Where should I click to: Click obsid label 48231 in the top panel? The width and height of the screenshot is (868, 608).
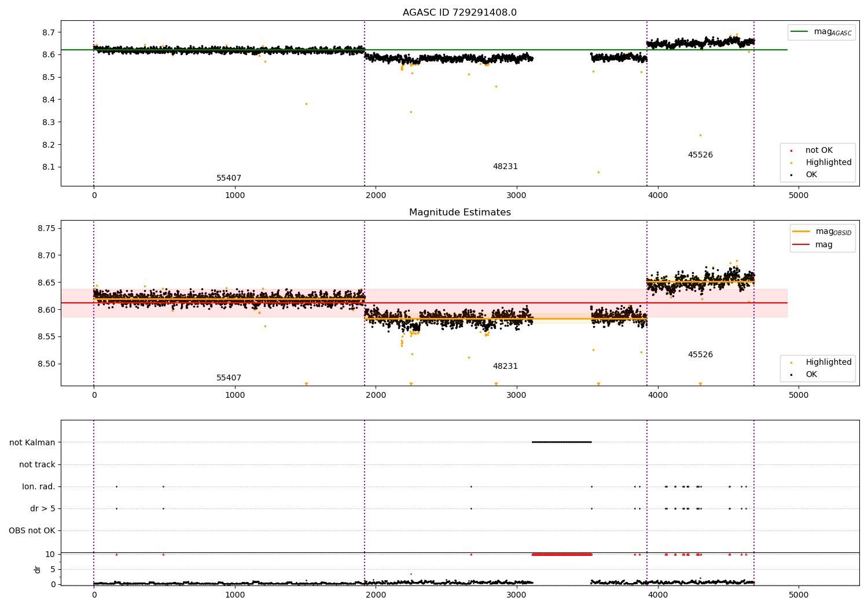pyautogui.click(x=505, y=167)
